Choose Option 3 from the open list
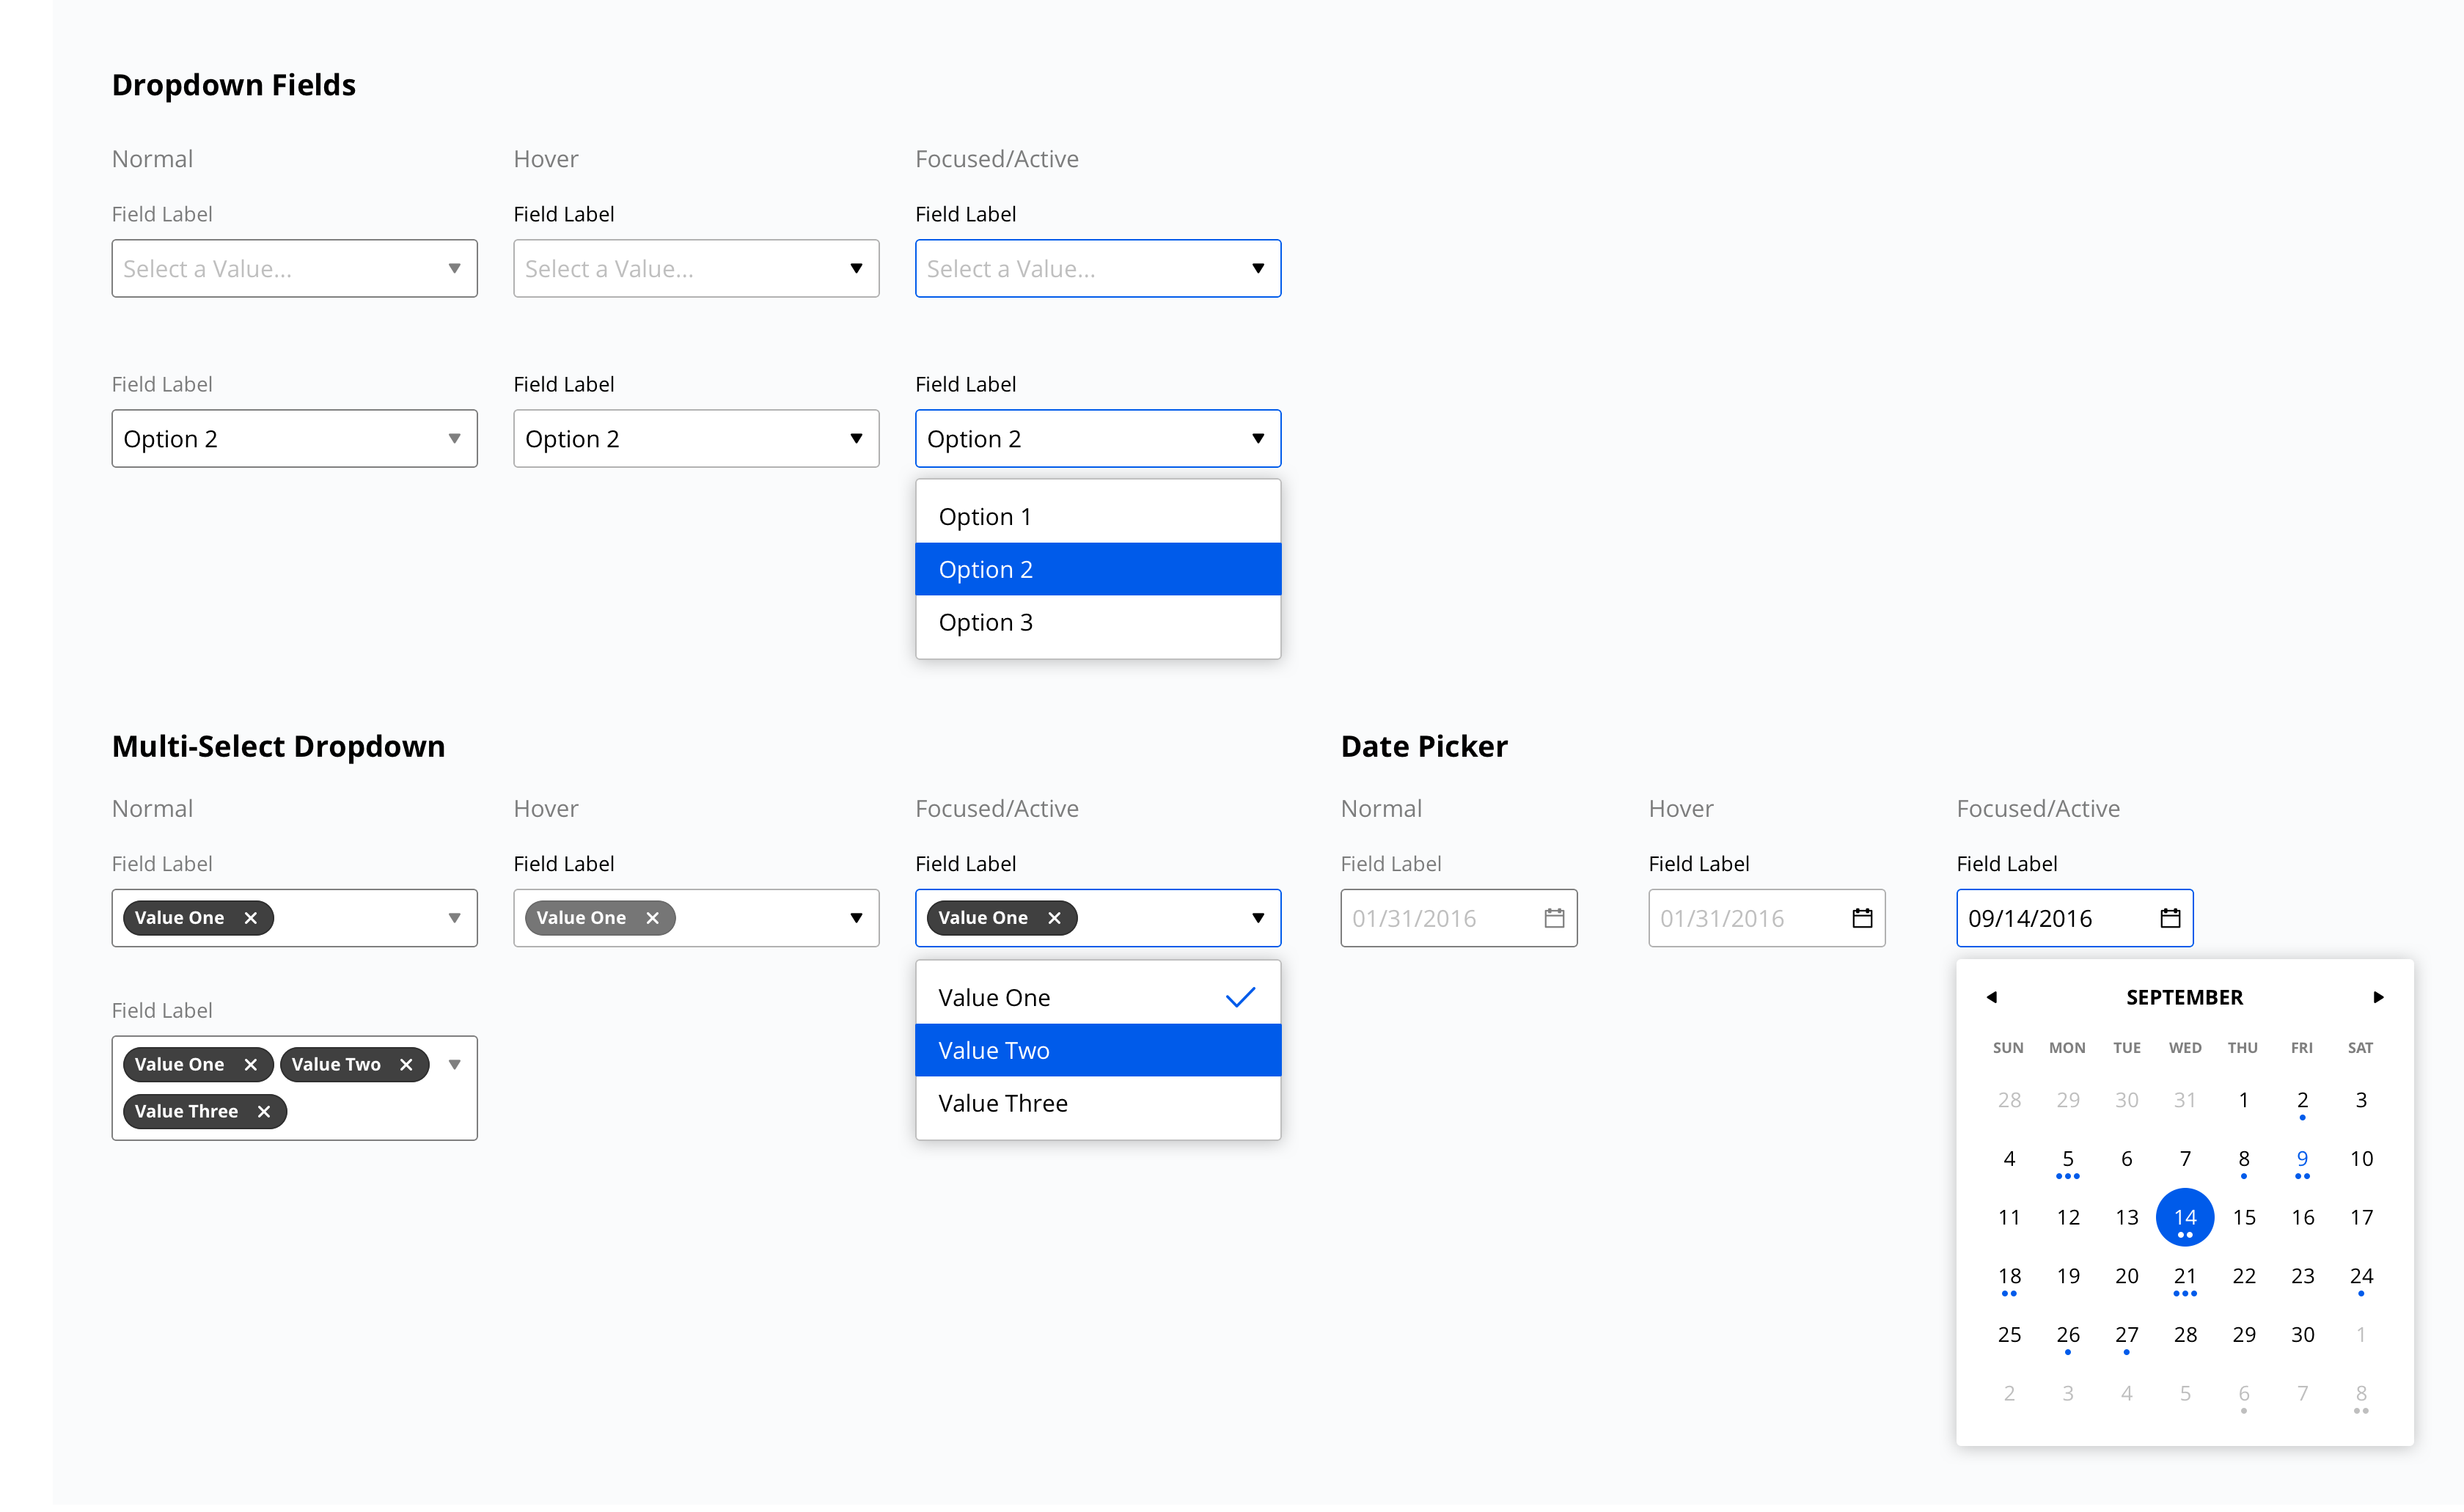The image size is (2464, 1512). 986,621
